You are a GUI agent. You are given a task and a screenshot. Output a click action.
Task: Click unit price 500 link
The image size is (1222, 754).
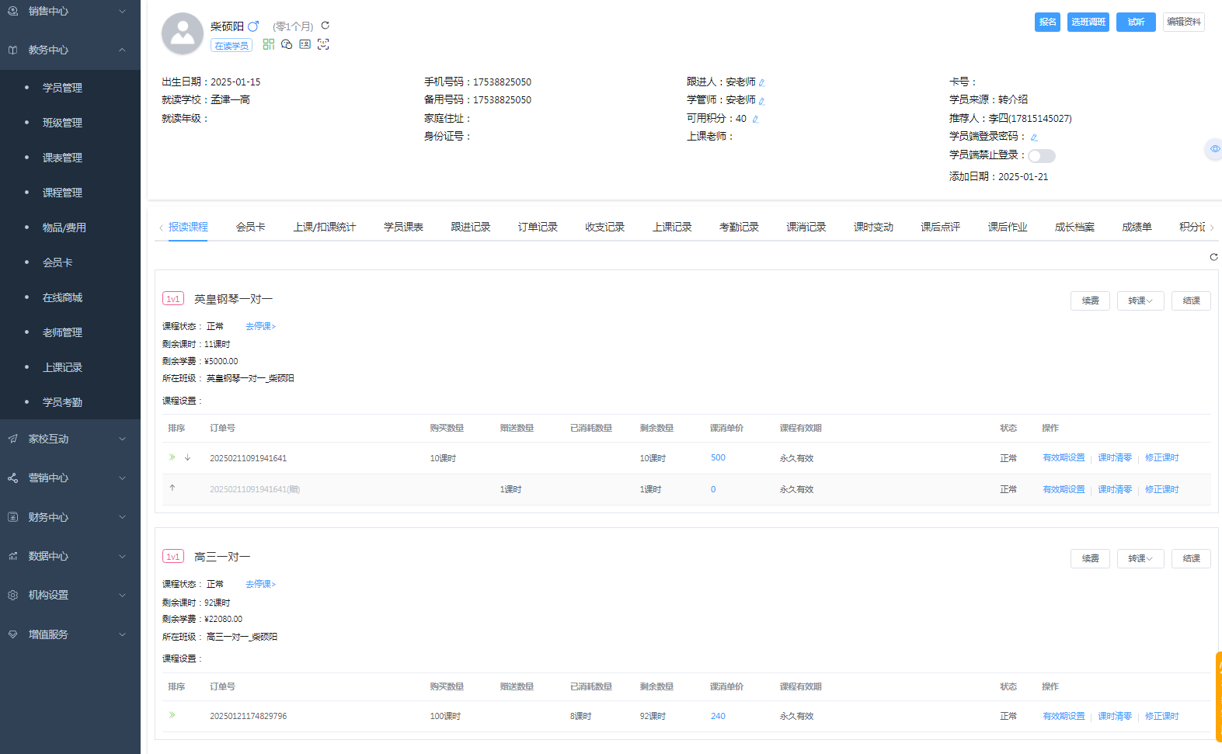pos(718,457)
